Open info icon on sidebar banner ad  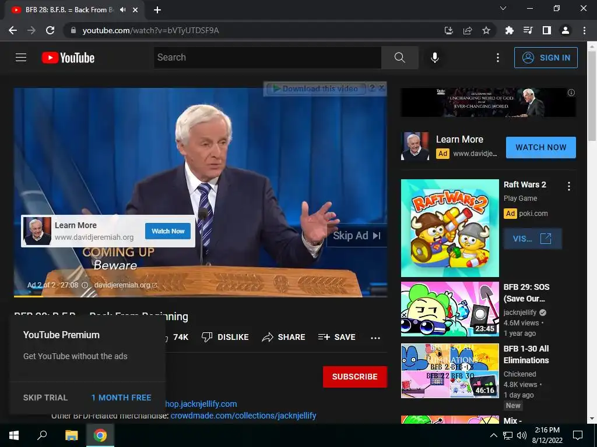coord(571,93)
